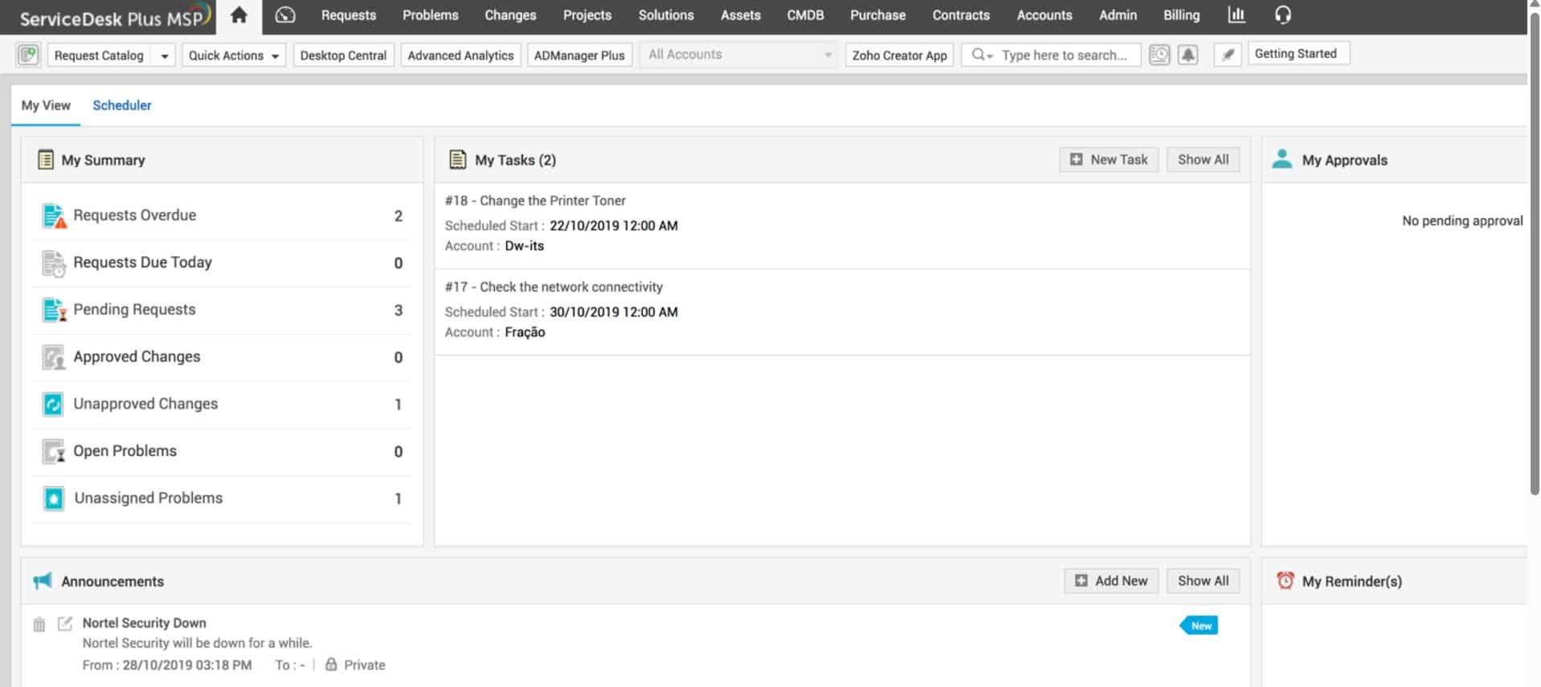
Task: Open the All Accounts dropdown
Action: (738, 55)
